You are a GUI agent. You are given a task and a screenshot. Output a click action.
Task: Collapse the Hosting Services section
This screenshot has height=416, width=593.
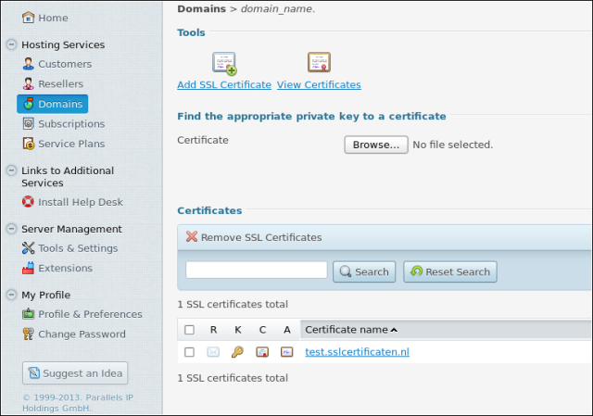pos(11,44)
